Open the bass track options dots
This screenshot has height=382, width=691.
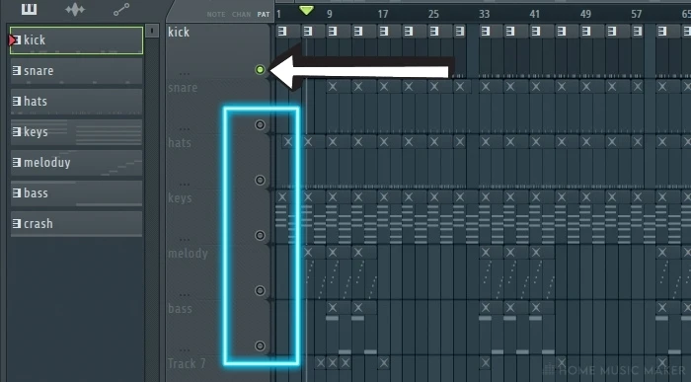coord(185,350)
